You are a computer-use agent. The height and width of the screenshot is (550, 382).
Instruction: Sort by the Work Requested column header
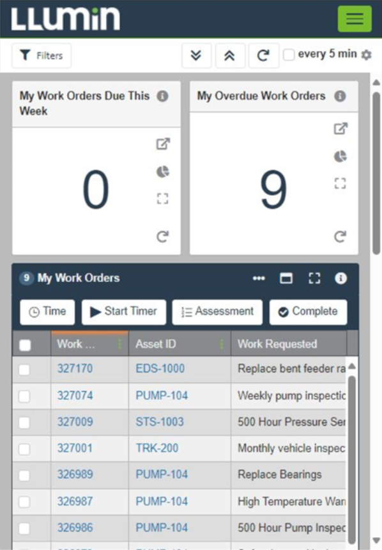277,344
